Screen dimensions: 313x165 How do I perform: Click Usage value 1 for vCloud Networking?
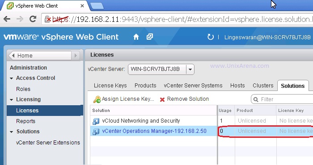[221, 121]
